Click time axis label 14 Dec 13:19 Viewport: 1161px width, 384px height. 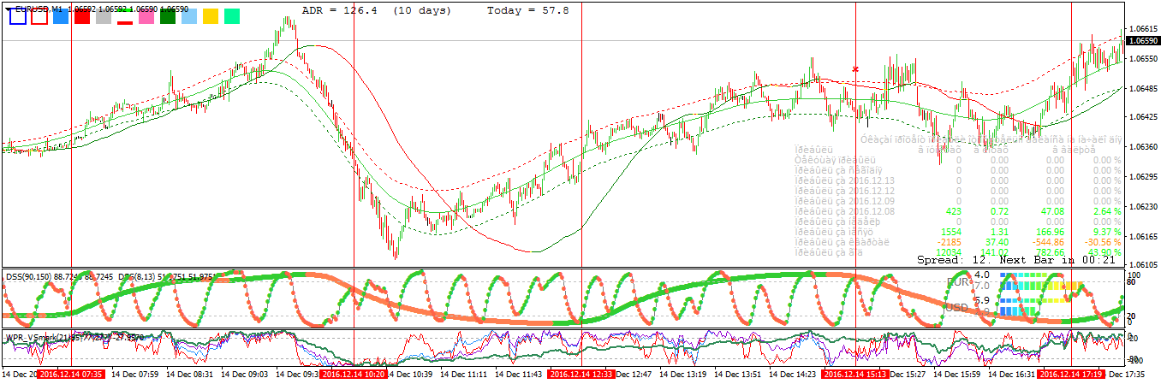click(x=682, y=375)
